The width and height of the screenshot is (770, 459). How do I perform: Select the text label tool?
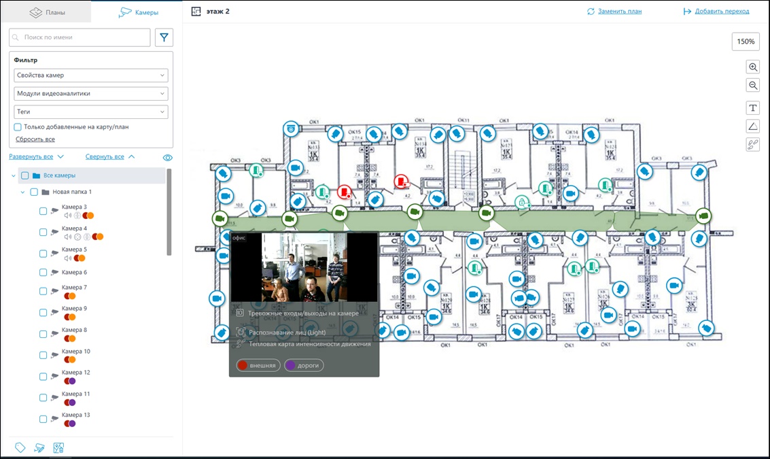coord(752,108)
